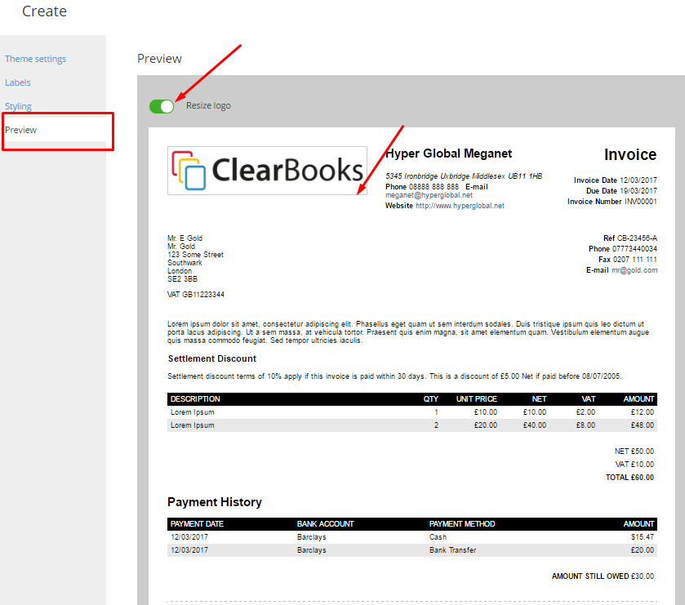Viewport: 685px width, 605px height.
Task: Click the $15.47 payment amount
Action: (643, 537)
